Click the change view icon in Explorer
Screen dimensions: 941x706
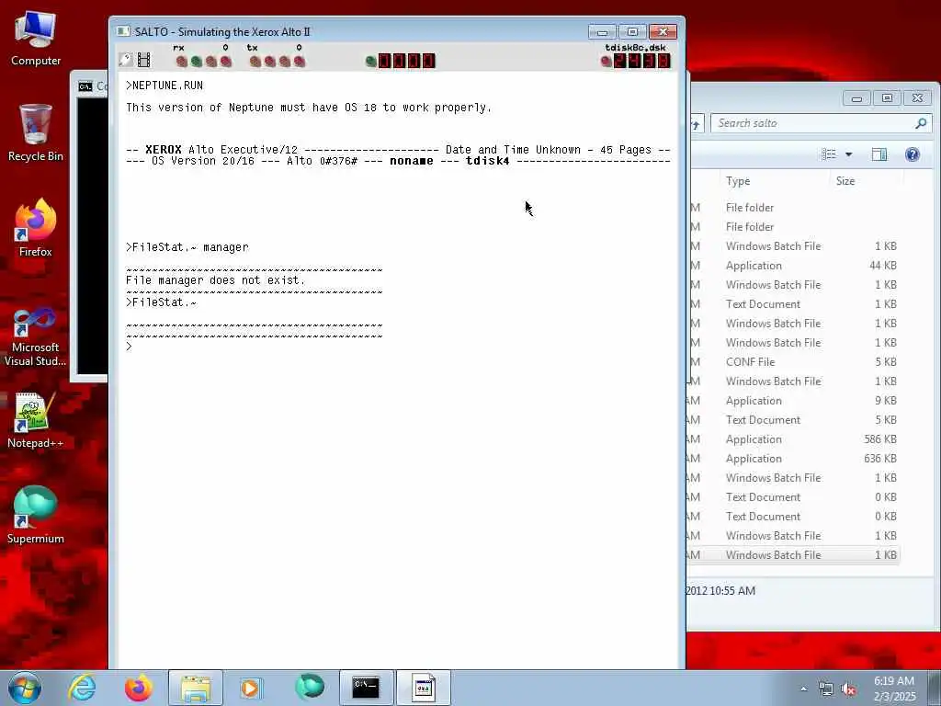click(x=829, y=154)
